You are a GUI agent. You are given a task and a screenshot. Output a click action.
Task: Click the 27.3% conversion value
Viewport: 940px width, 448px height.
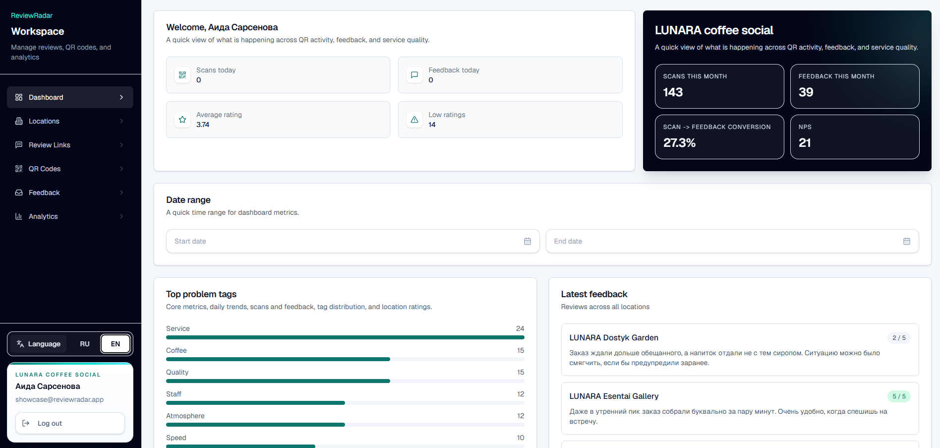click(x=679, y=143)
